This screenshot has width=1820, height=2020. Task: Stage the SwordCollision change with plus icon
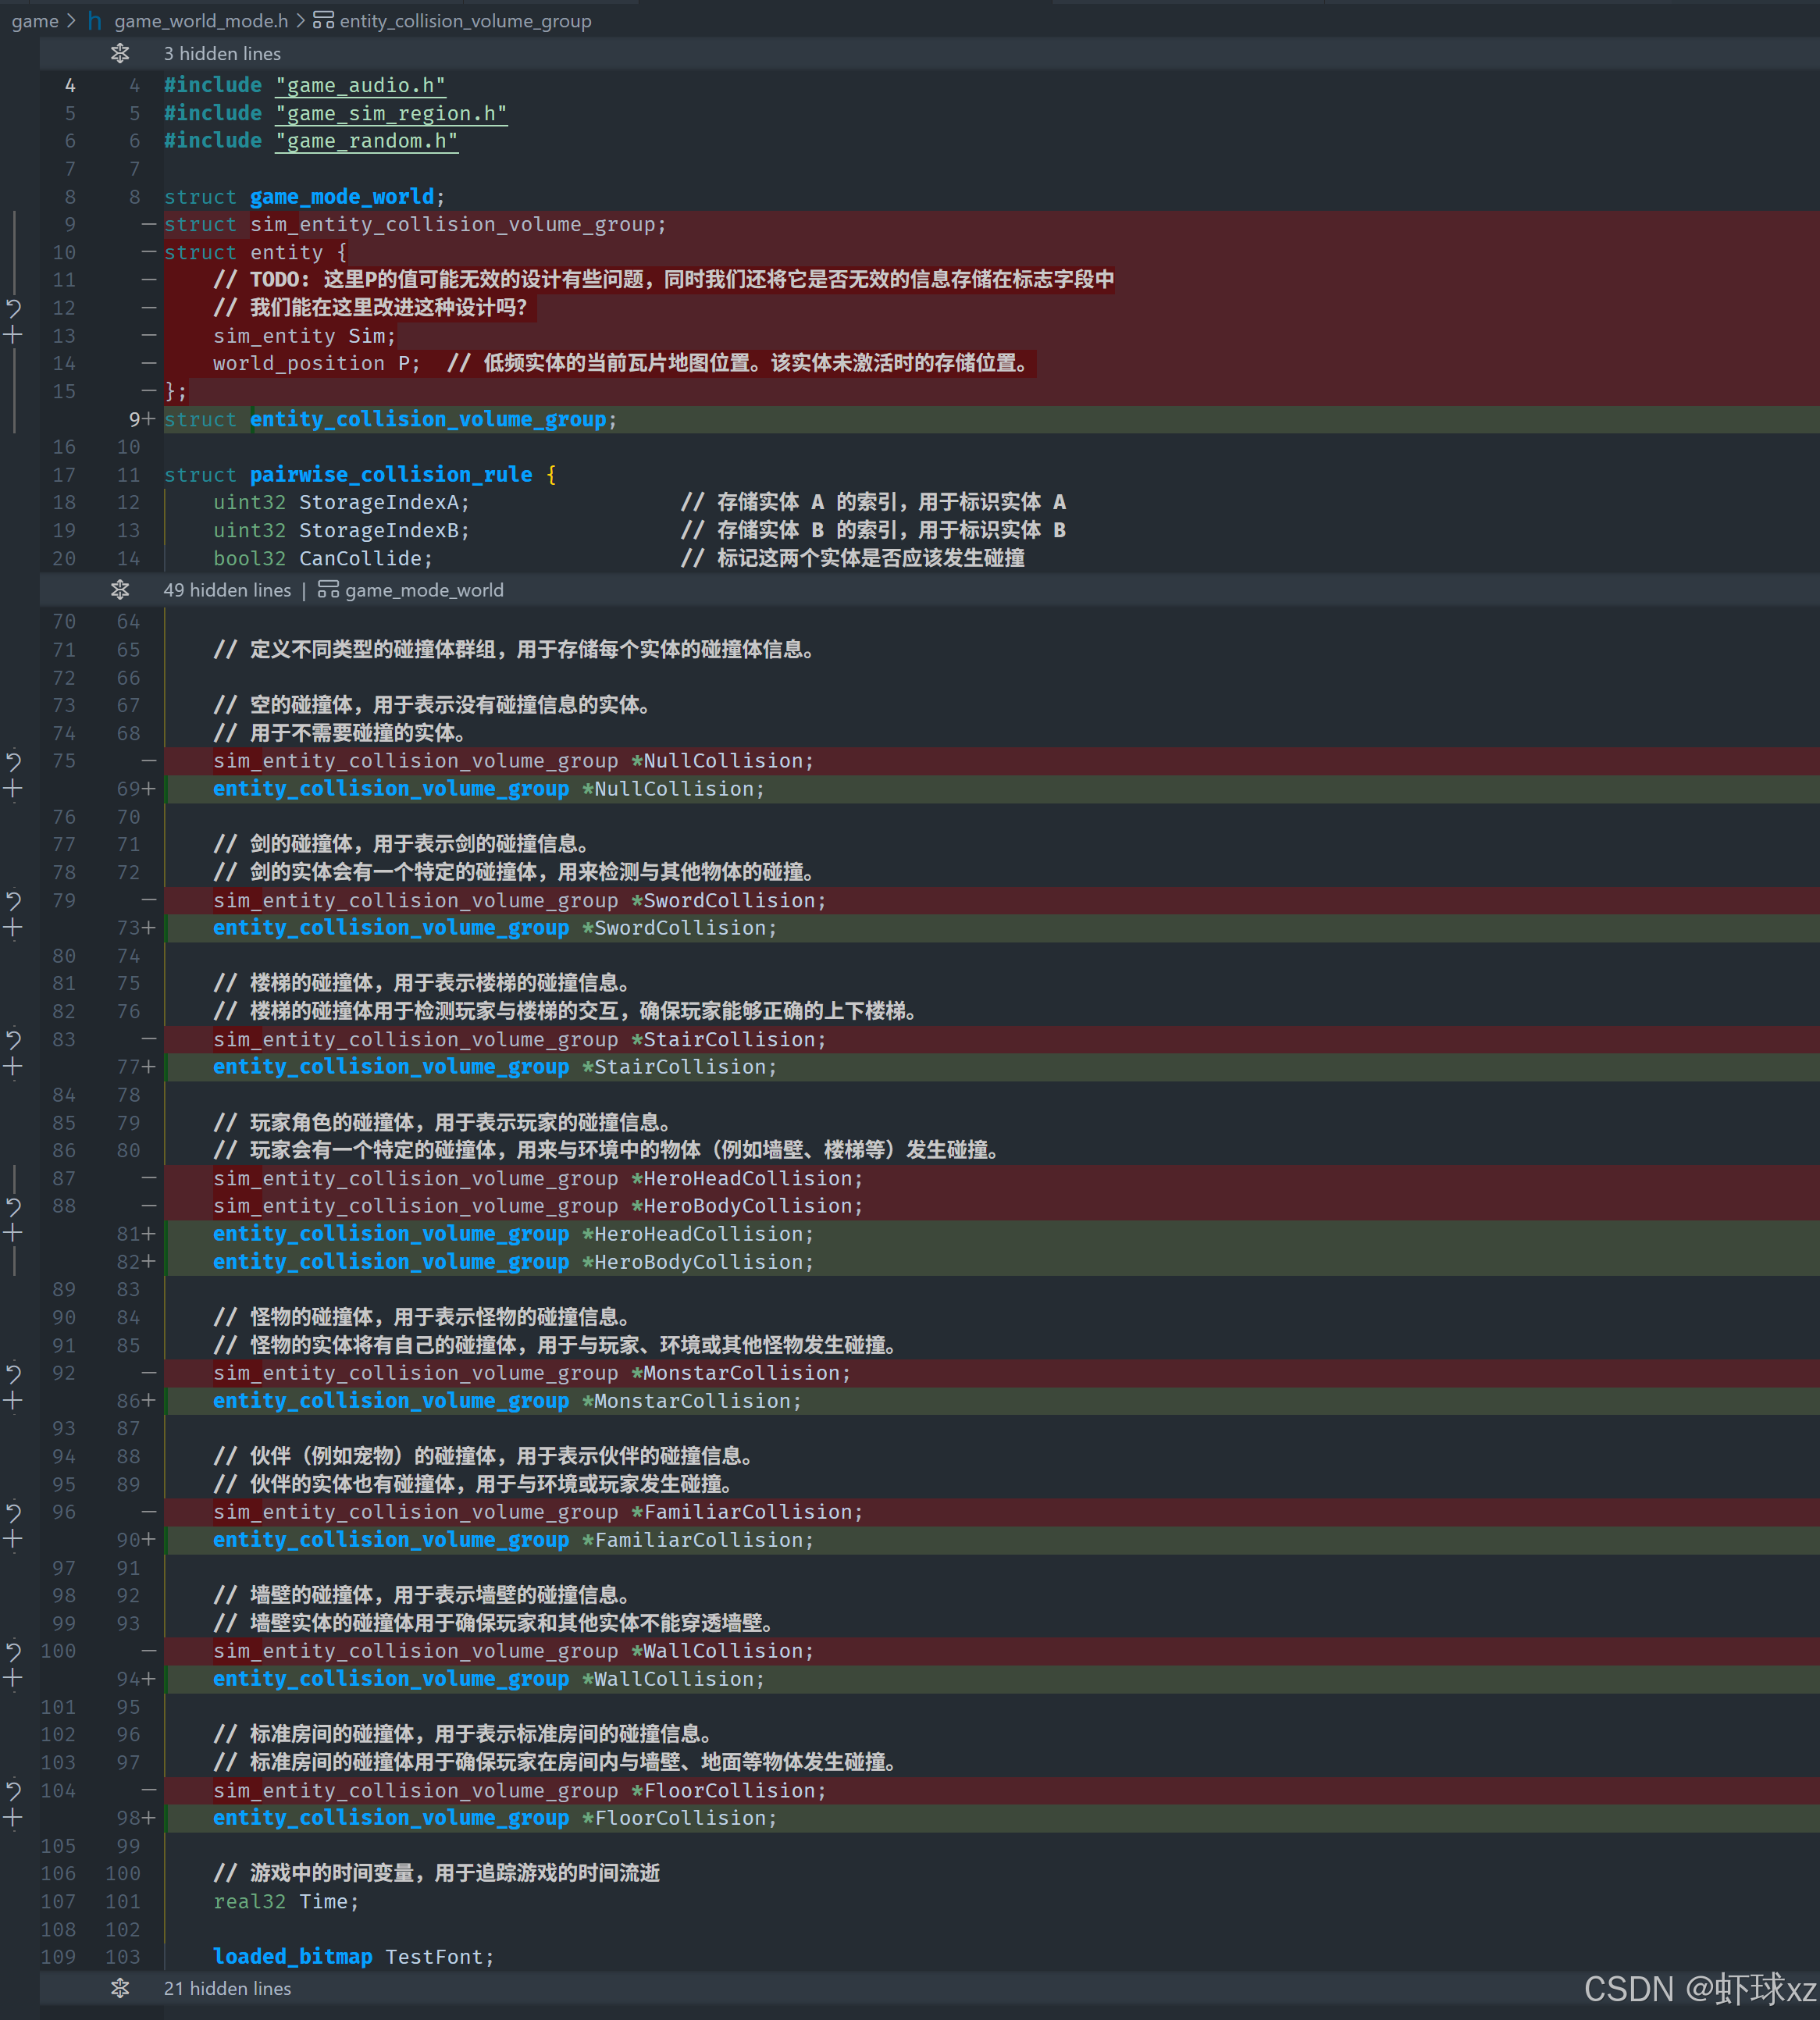point(14,928)
